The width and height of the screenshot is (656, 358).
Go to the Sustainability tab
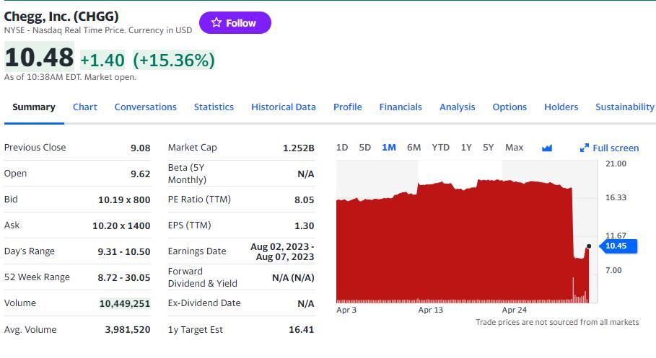[625, 107]
